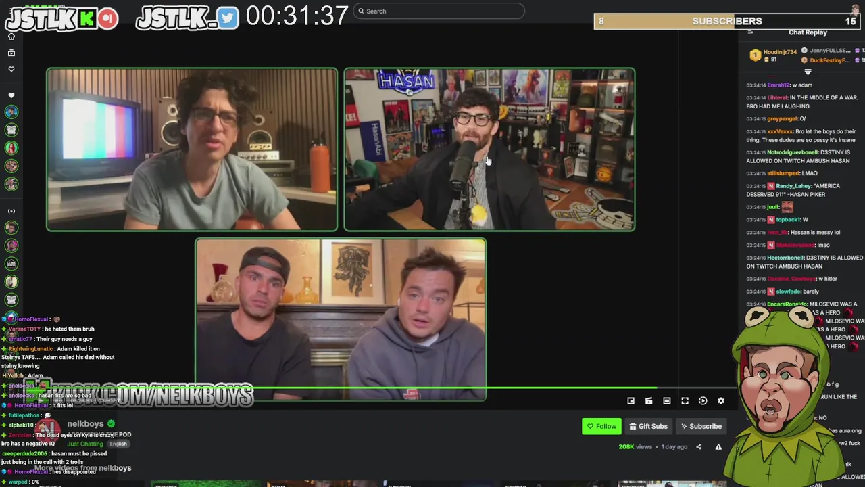Expand gift leaderboard with down arrow
The image size is (865, 487).
point(808,72)
